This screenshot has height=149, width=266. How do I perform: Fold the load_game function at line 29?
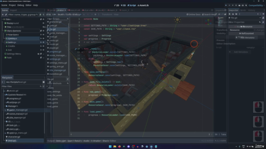[x=82, y=112]
